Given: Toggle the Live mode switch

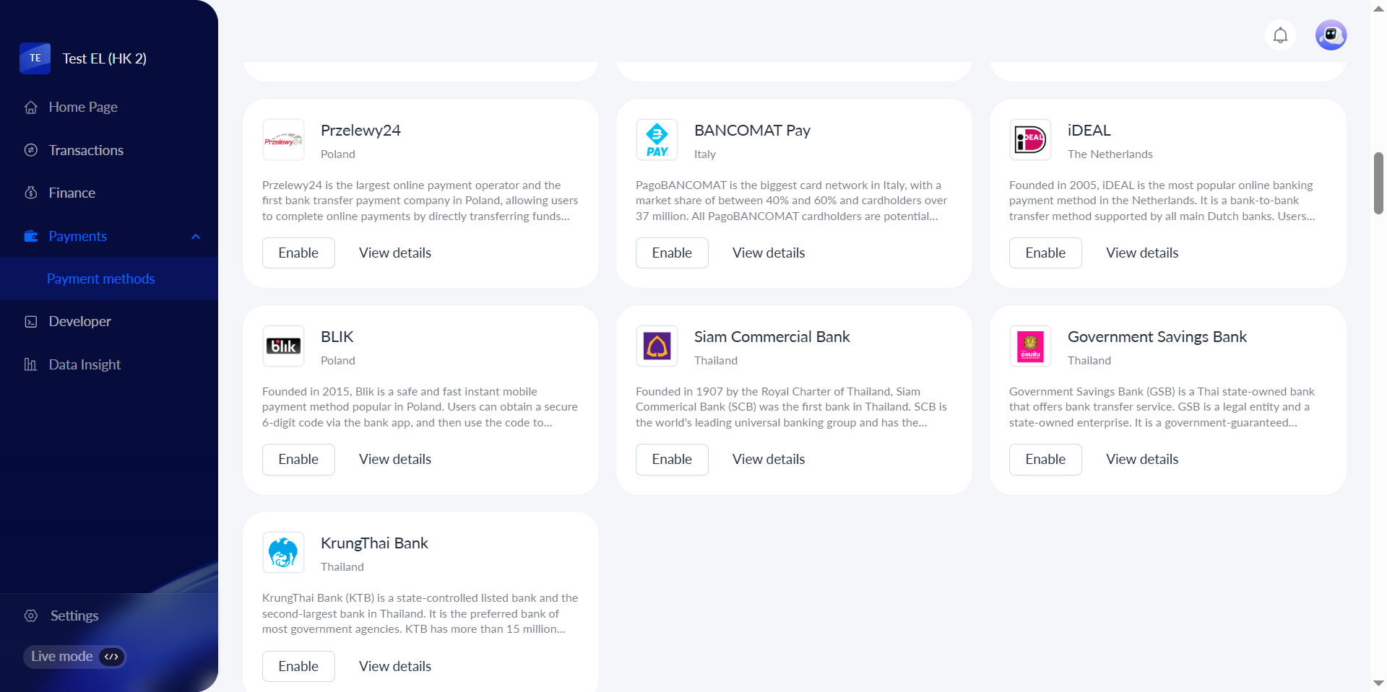Looking at the screenshot, I should click(111, 657).
